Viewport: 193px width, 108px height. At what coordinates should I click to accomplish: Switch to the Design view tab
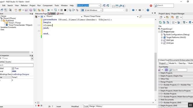(x=92, y=106)
